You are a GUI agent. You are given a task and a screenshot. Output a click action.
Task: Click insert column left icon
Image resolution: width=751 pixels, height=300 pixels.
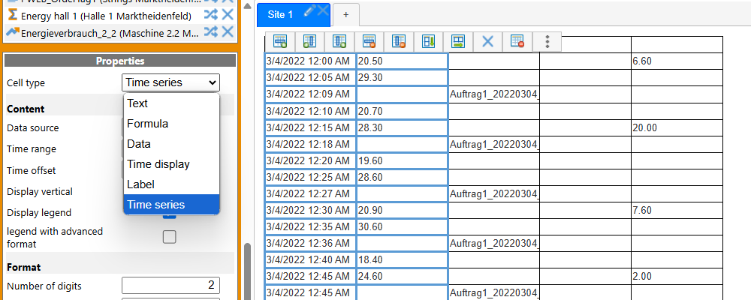tap(309, 41)
